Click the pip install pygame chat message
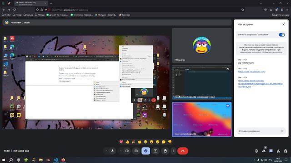Viewport: 291px width, 163px height. pyautogui.click(x=246, y=63)
